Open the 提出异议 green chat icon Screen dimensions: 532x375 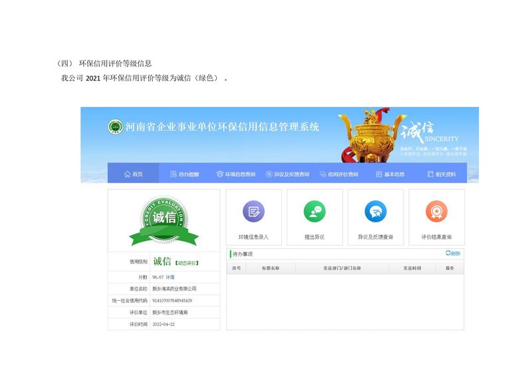pyautogui.click(x=315, y=212)
